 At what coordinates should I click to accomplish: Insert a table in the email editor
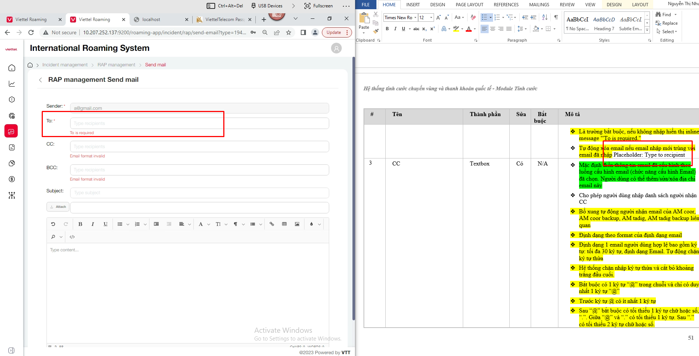point(284,224)
